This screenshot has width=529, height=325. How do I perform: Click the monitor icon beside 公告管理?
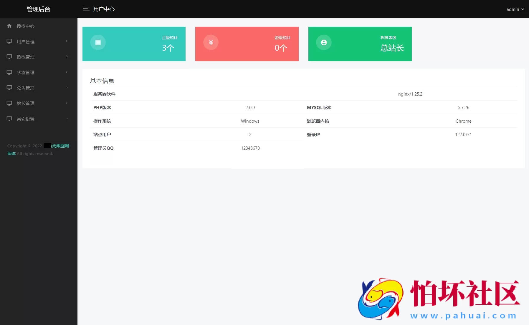click(x=9, y=88)
